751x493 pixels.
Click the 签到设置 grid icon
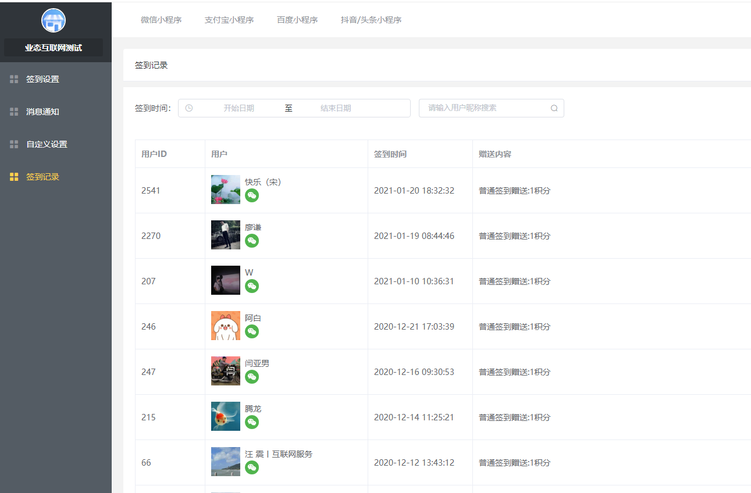click(14, 79)
